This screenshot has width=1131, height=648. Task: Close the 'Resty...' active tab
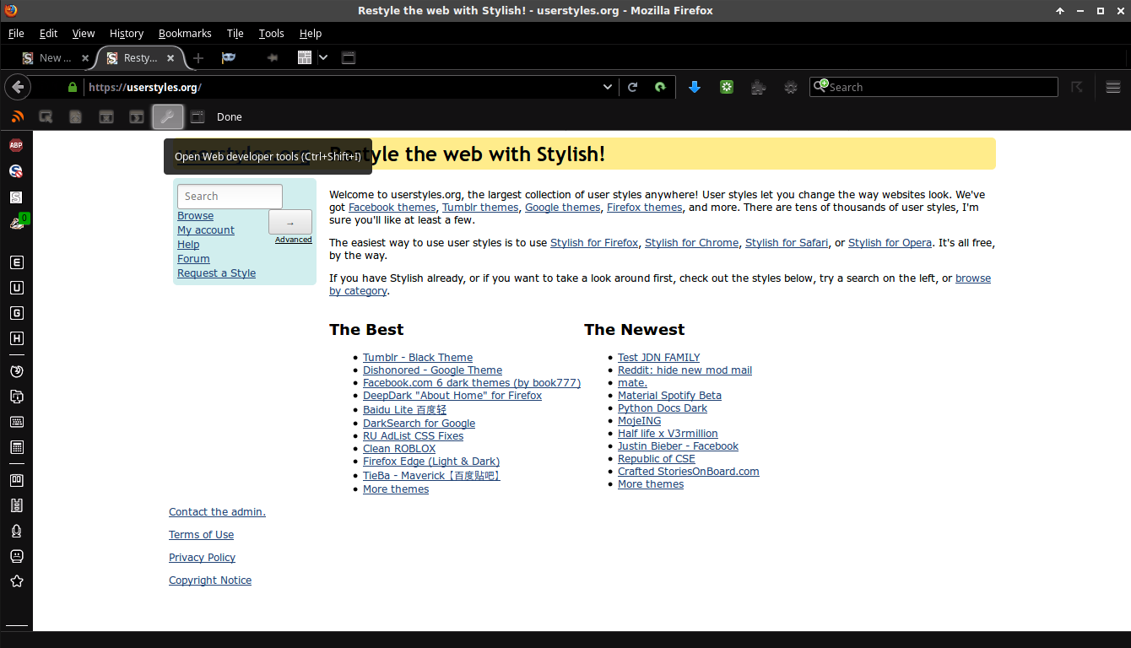click(170, 58)
